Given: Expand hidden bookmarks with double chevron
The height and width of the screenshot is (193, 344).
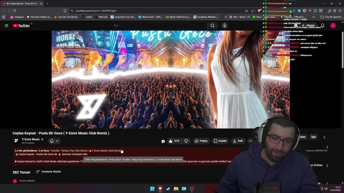Looking at the screenshot, I should click(313, 17).
